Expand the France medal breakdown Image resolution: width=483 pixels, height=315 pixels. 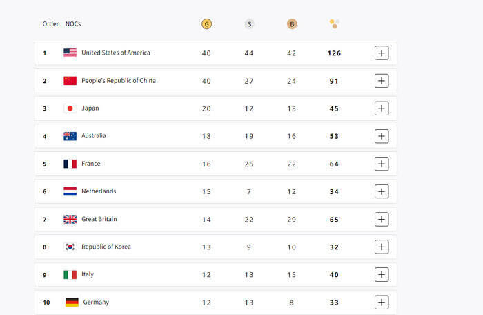tap(382, 164)
